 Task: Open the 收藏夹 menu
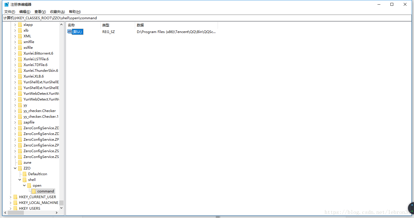[x=57, y=11]
